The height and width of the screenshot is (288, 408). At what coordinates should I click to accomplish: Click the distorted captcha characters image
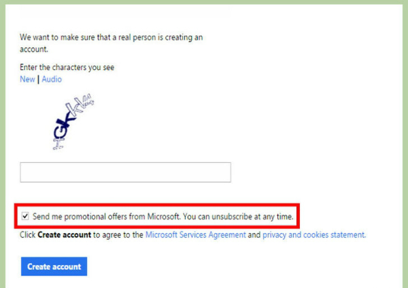tap(73, 122)
